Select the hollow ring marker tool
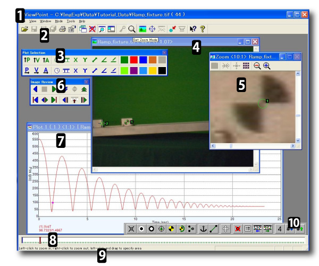Screen dimensions: 319x266 tap(152, 229)
